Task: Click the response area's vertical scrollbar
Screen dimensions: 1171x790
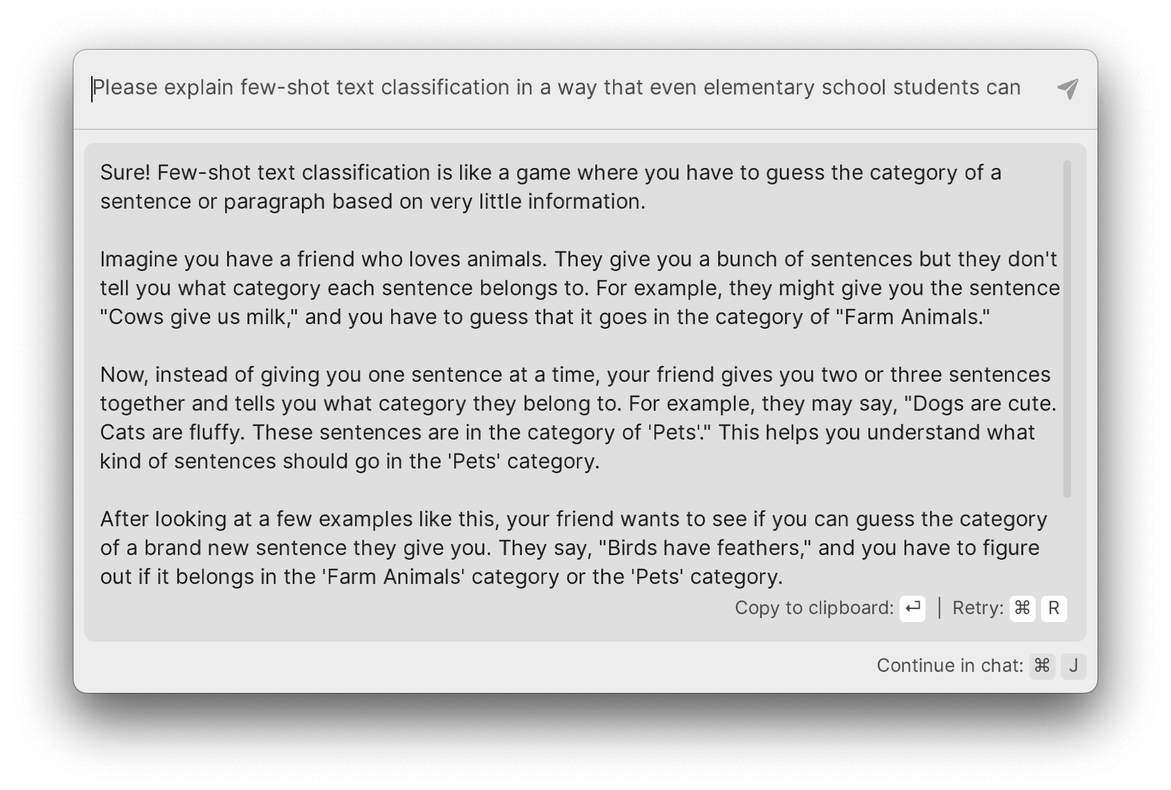Action: click(1067, 328)
